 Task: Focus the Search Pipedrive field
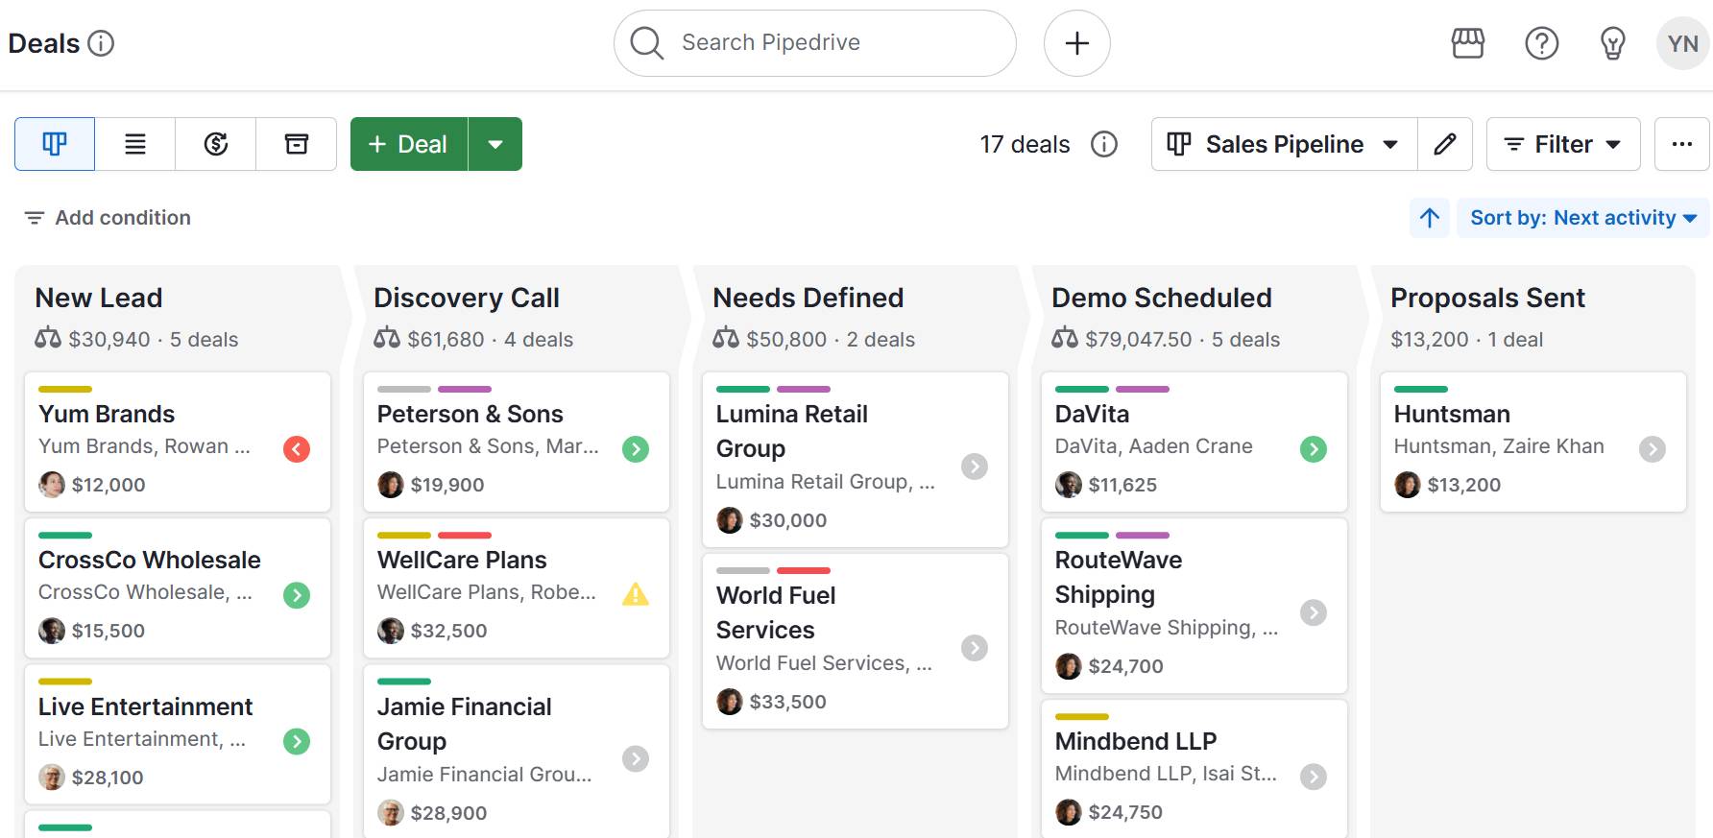pos(815,43)
